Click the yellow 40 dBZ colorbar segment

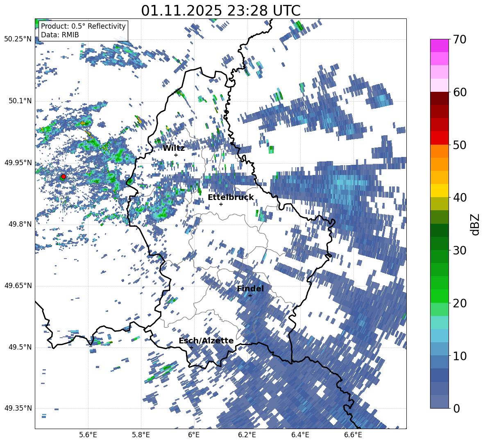pyautogui.click(x=439, y=191)
